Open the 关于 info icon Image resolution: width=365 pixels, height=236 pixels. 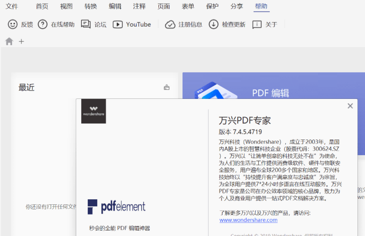257,25
